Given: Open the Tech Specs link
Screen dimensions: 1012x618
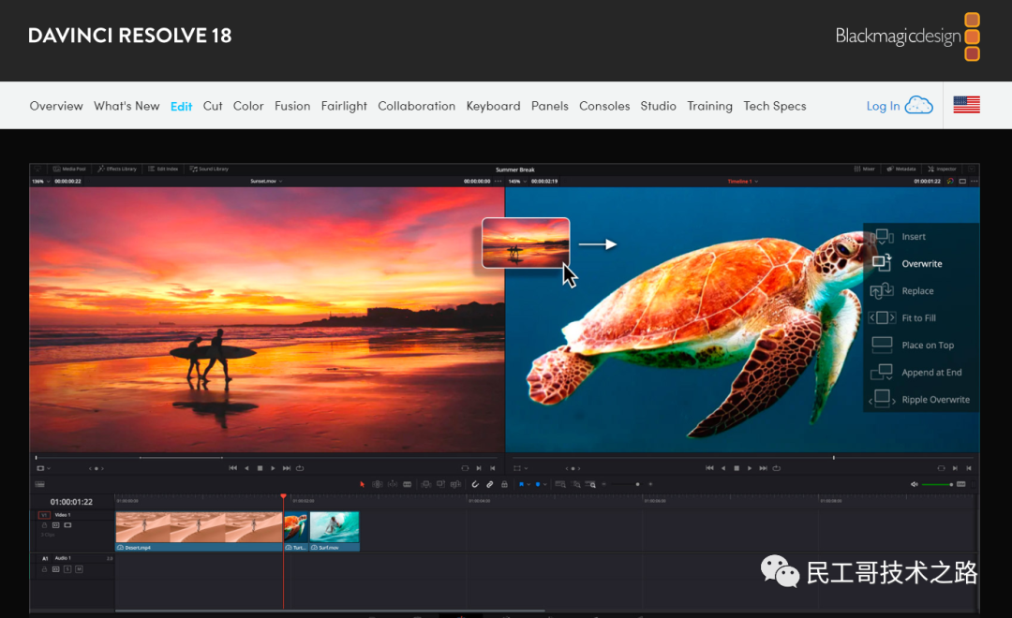Looking at the screenshot, I should pyautogui.click(x=775, y=106).
